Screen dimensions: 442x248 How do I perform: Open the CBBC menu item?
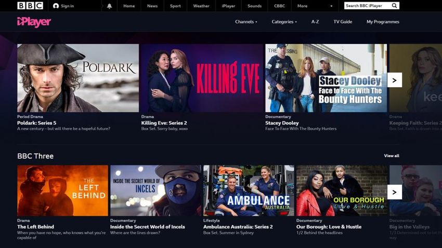tap(280, 6)
